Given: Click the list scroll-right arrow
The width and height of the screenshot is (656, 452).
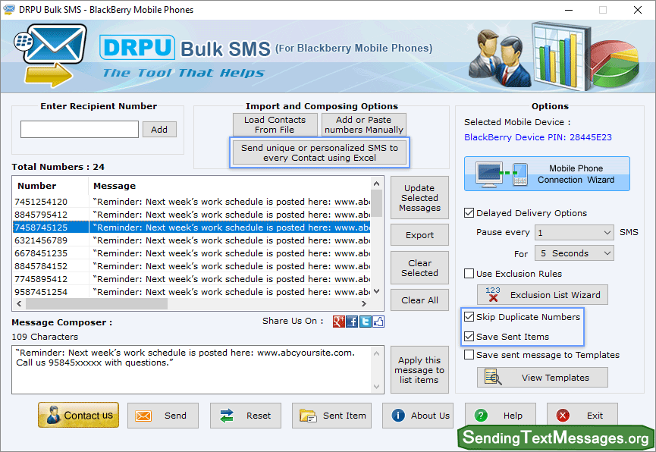Looking at the screenshot, I should point(364,304).
